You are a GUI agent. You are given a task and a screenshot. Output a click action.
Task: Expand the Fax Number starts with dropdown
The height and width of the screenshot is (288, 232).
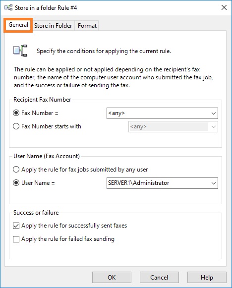(x=214, y=127)
